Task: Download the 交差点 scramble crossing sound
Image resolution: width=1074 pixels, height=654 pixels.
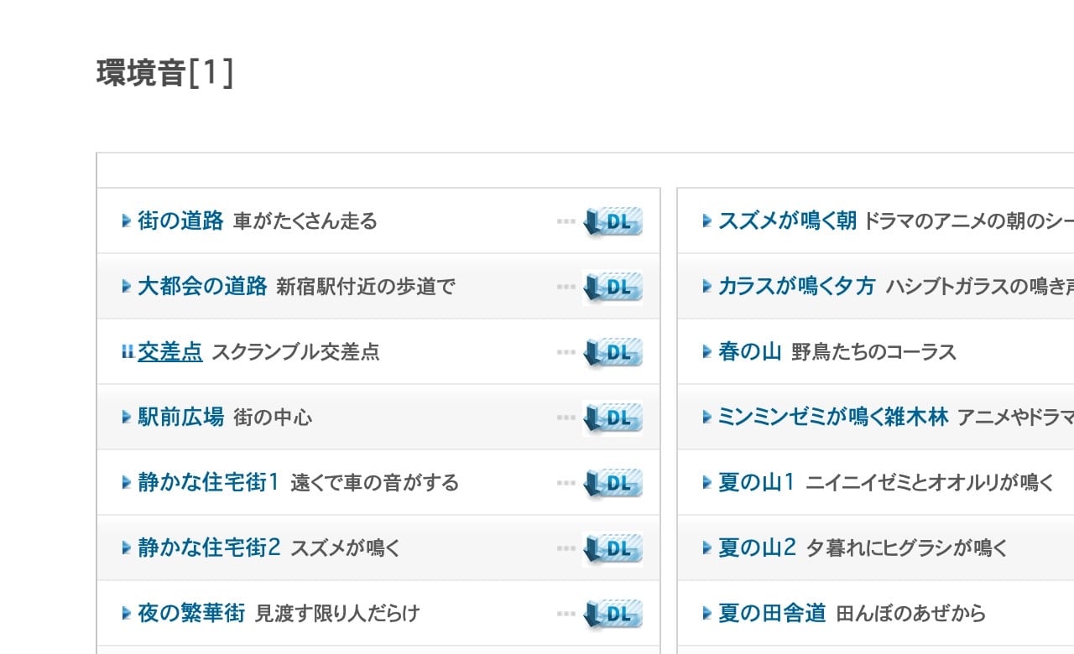Action: click(x=613, y=352)
